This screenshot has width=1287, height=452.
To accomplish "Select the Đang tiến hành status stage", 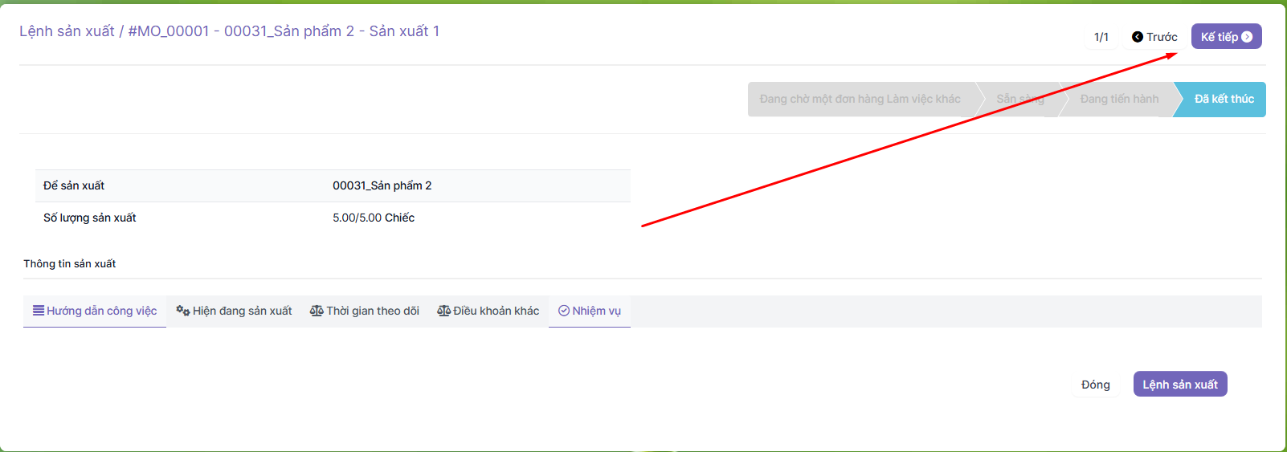I will point(1118,100).
